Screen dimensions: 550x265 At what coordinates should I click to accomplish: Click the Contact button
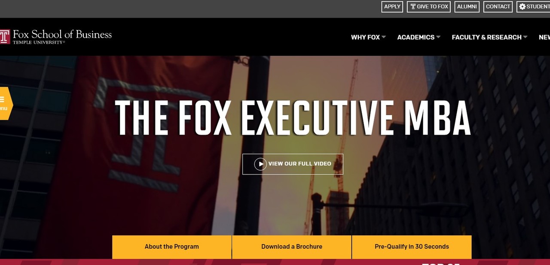tap(498, 6)
